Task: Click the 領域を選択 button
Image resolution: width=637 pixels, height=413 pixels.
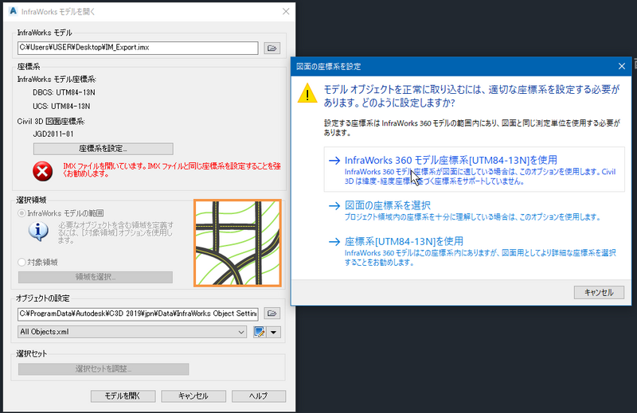Action: tap(96, 277)
